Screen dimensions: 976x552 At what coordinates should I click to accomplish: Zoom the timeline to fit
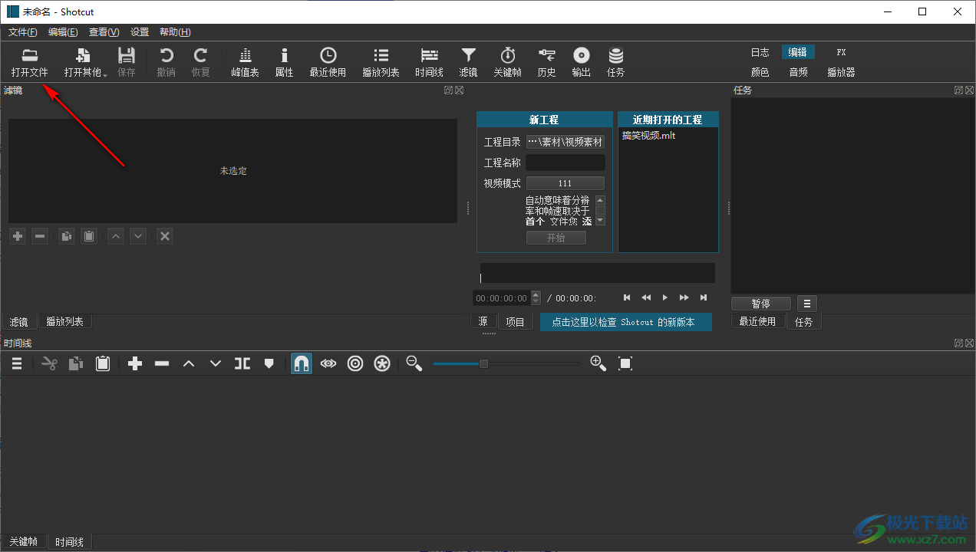point(625,363)
